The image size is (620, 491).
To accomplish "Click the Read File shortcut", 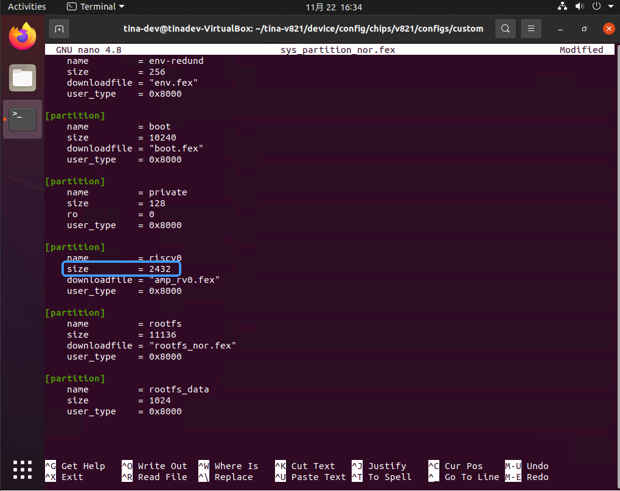I will coord(155,477).
